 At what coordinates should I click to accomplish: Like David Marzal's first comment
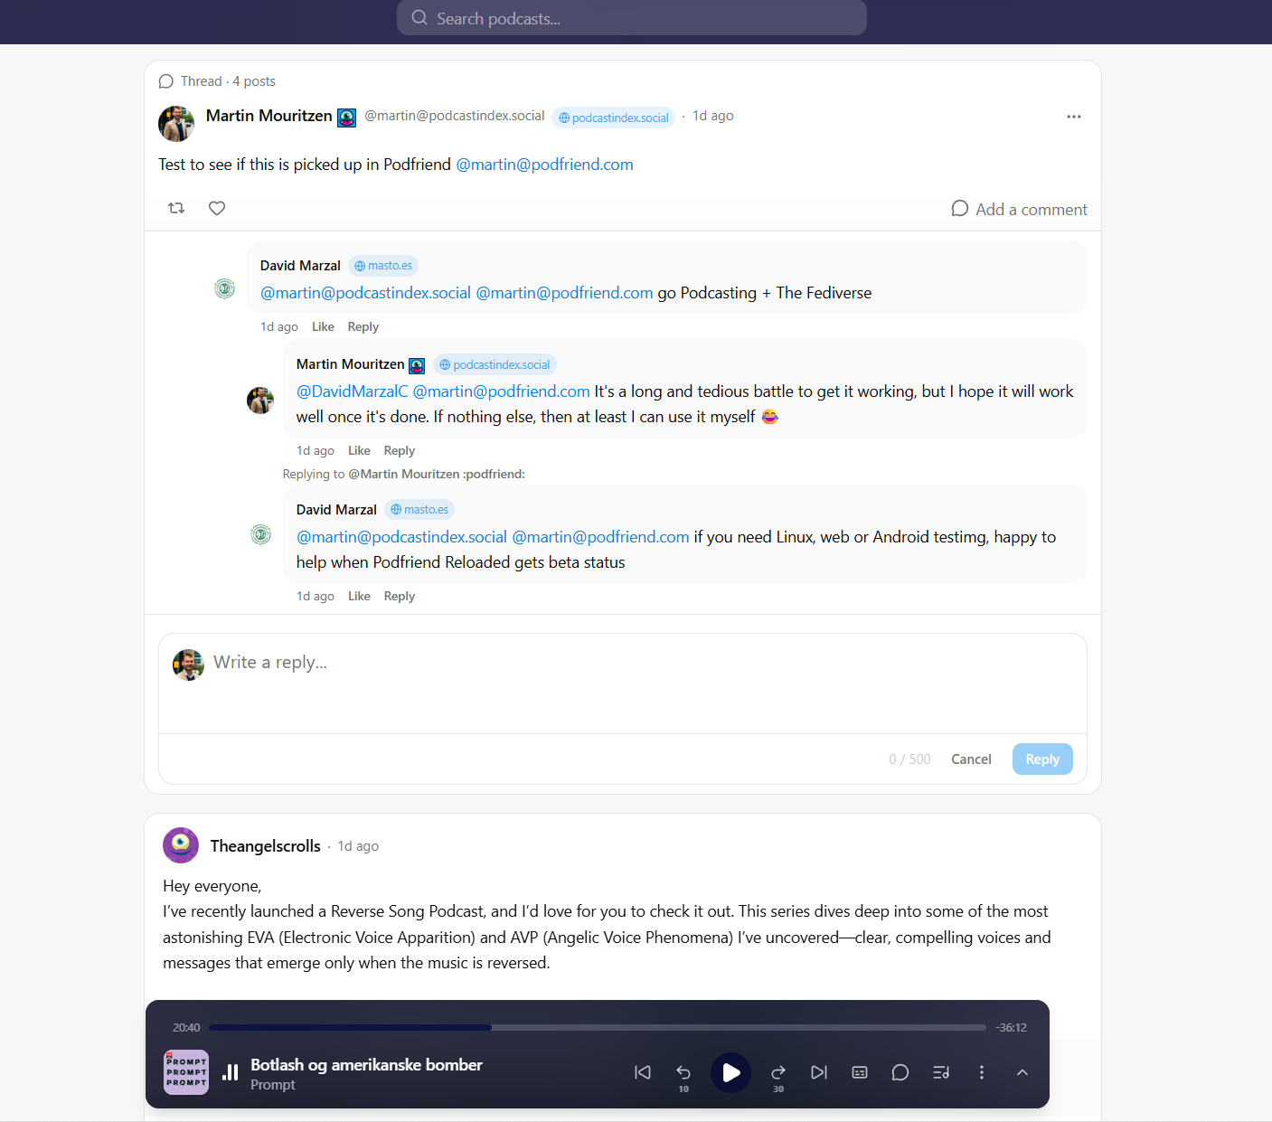[x=323, y=327]
